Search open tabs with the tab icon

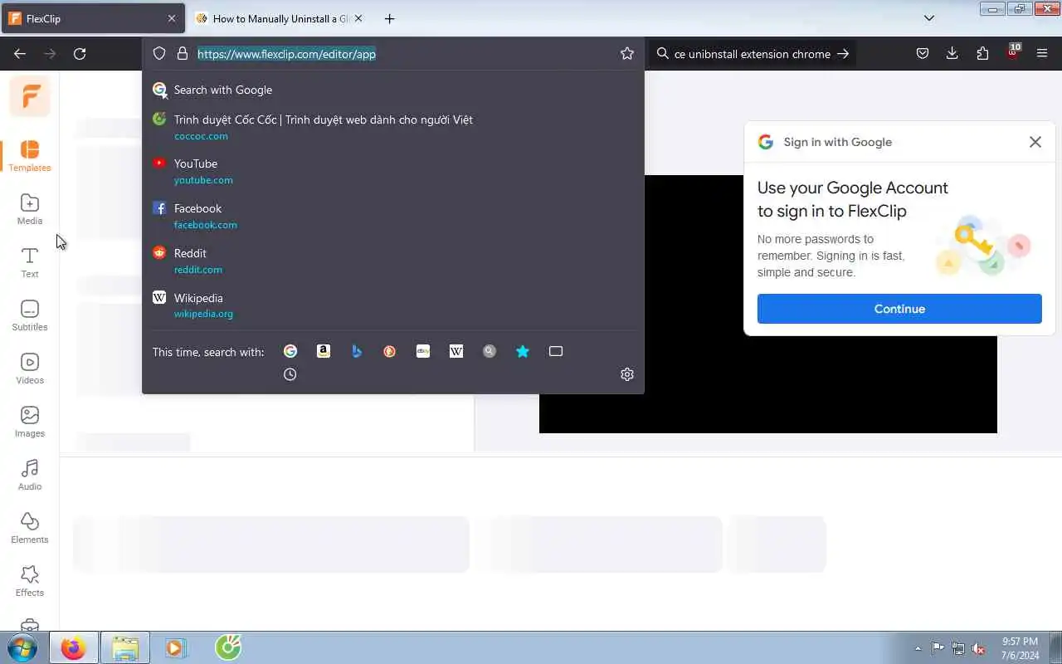[x=556, y=351]
